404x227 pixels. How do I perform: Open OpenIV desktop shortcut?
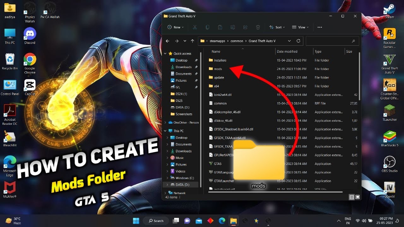click(389, 190)
